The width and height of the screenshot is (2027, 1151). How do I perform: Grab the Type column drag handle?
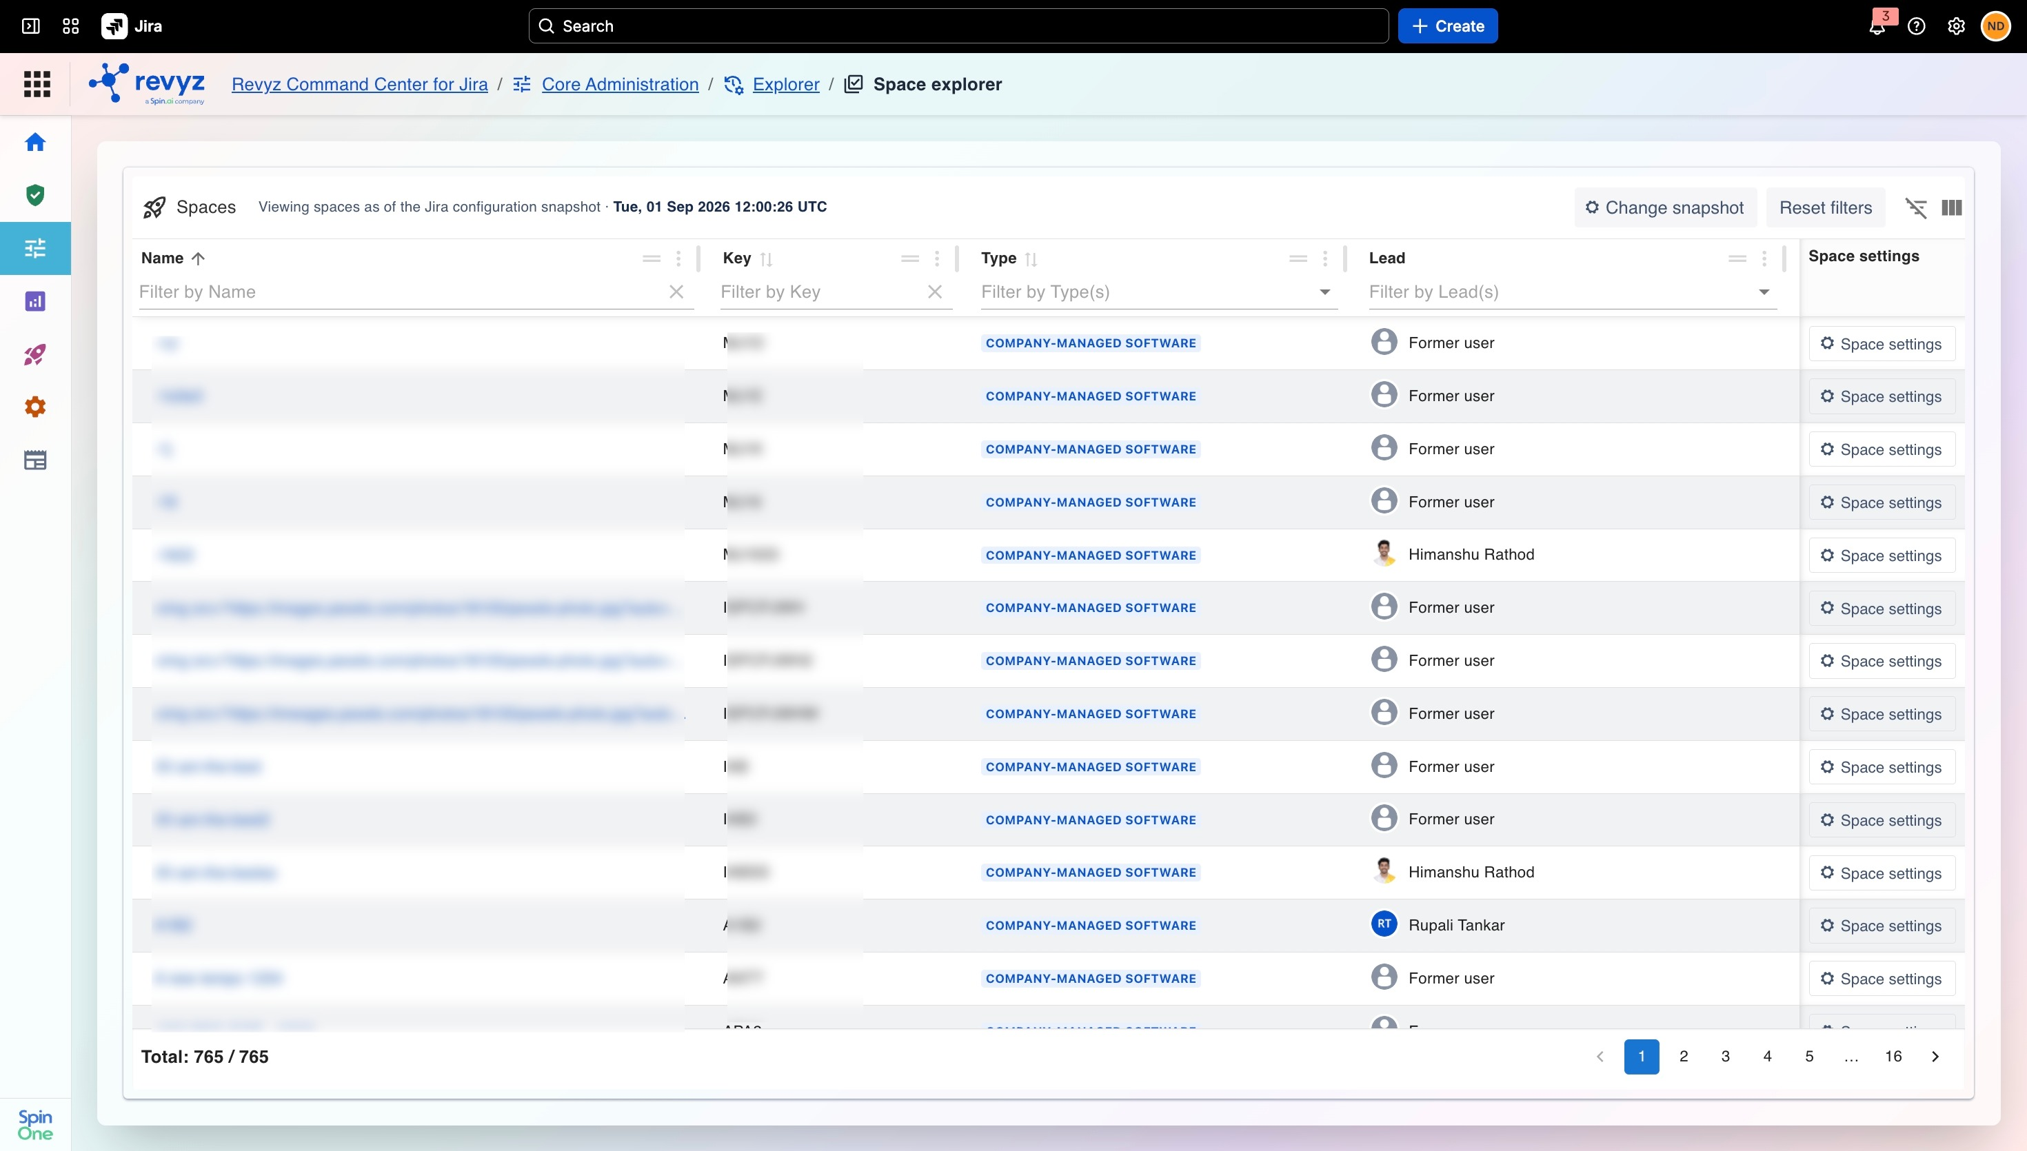1298,258
